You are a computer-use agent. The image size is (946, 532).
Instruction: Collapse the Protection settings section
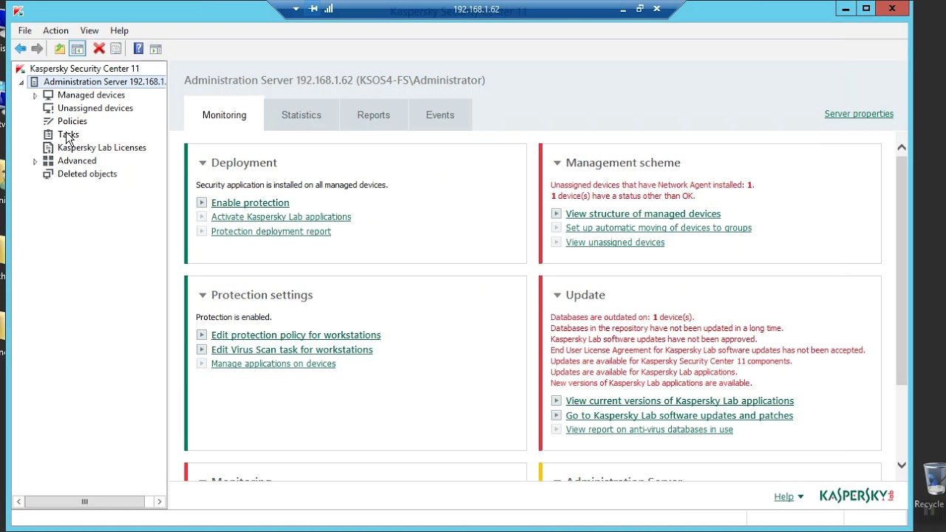tap(202, 296)
